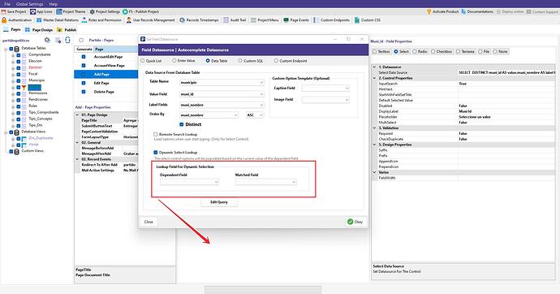
Task: Open the Dependent Field dropdown
Action: coord(189,182)
